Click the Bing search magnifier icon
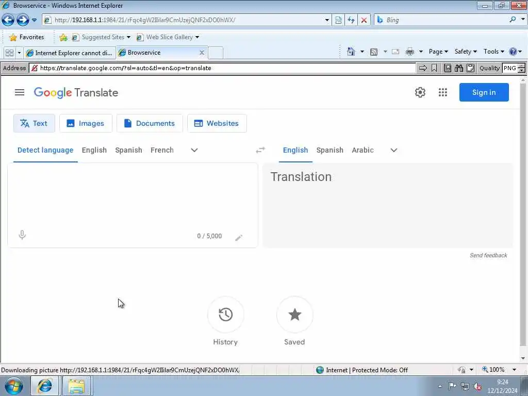This screenshot has height=396, width=528. click(x=513, y=20)
